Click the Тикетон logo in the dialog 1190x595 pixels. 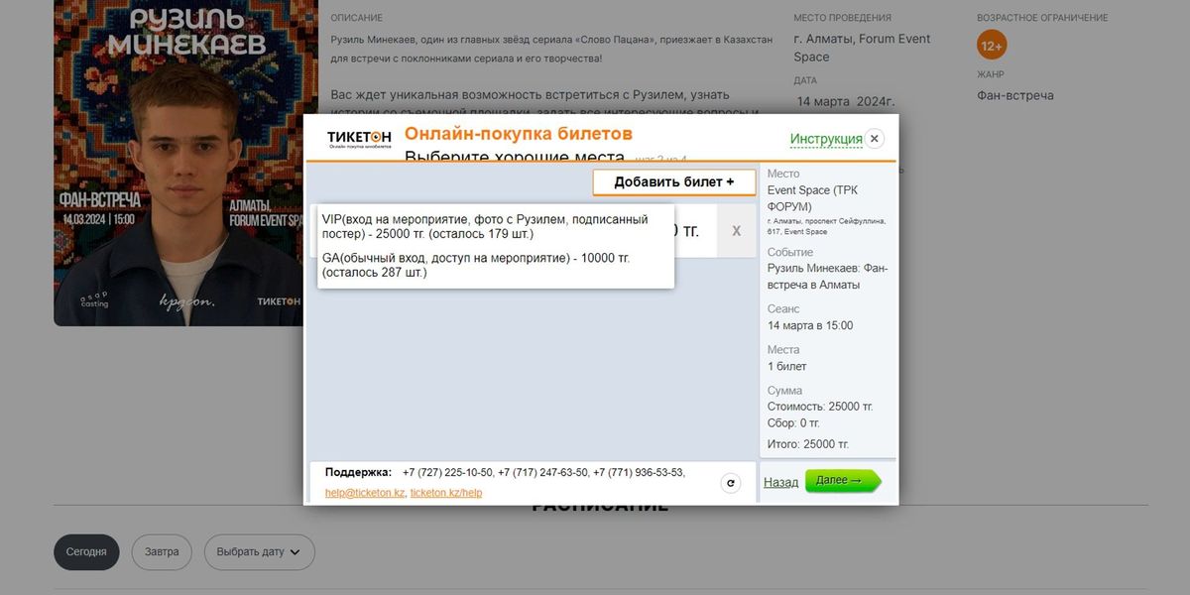point(359,139)
